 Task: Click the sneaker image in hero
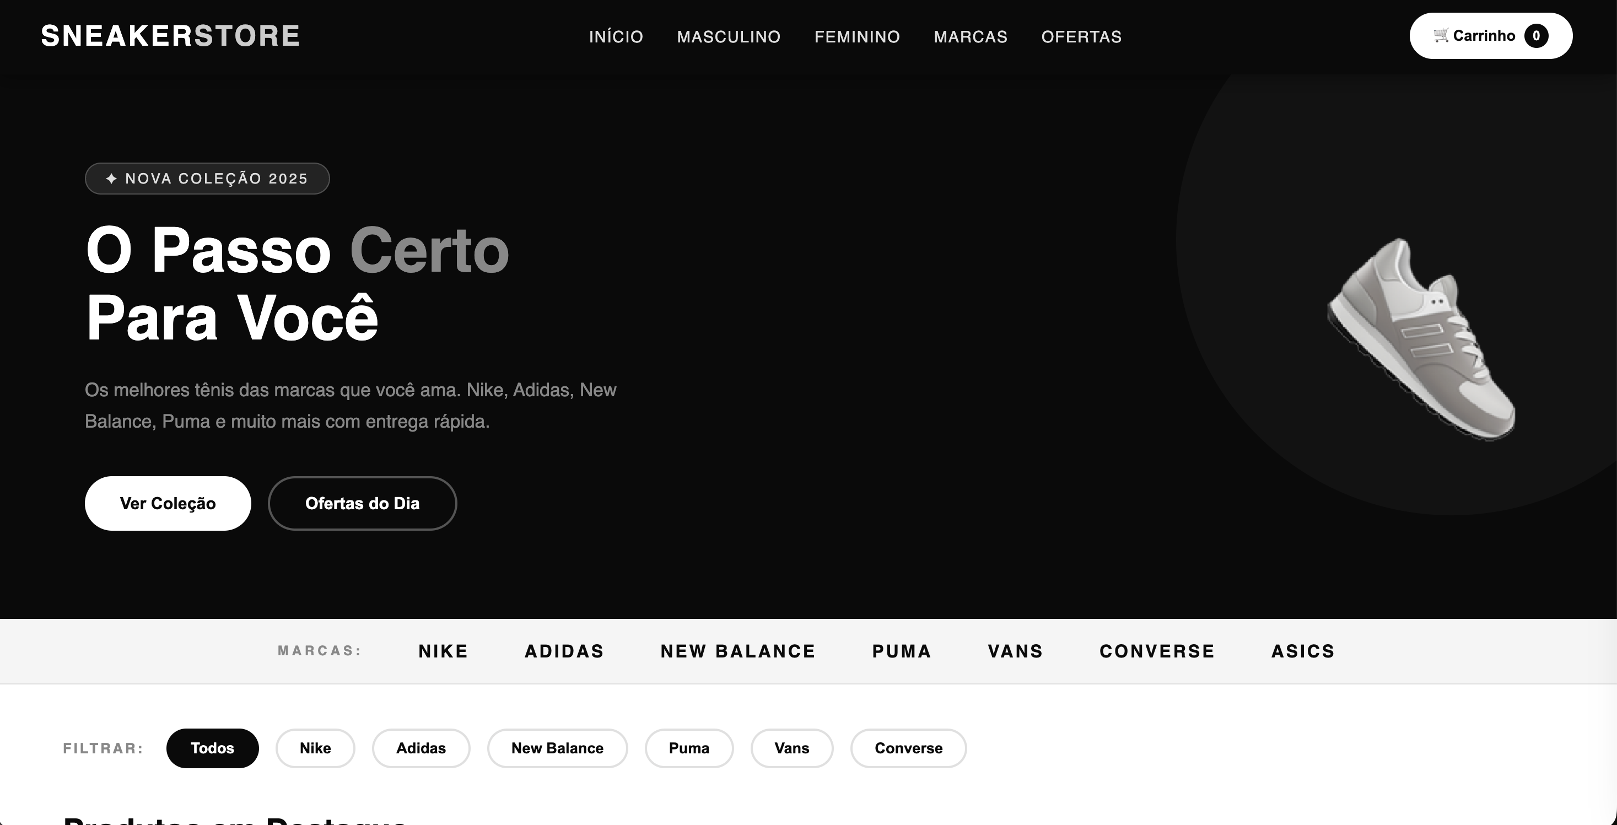click(x=1422, y=339)
